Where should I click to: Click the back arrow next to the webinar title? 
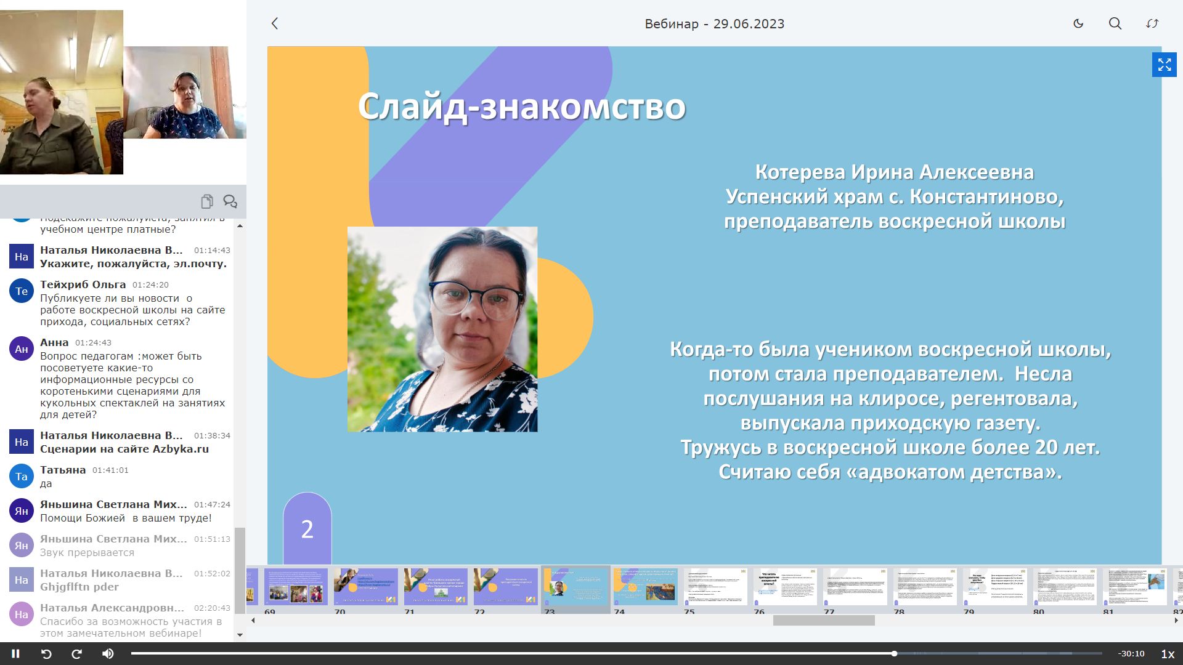click(x=275, y=23)
